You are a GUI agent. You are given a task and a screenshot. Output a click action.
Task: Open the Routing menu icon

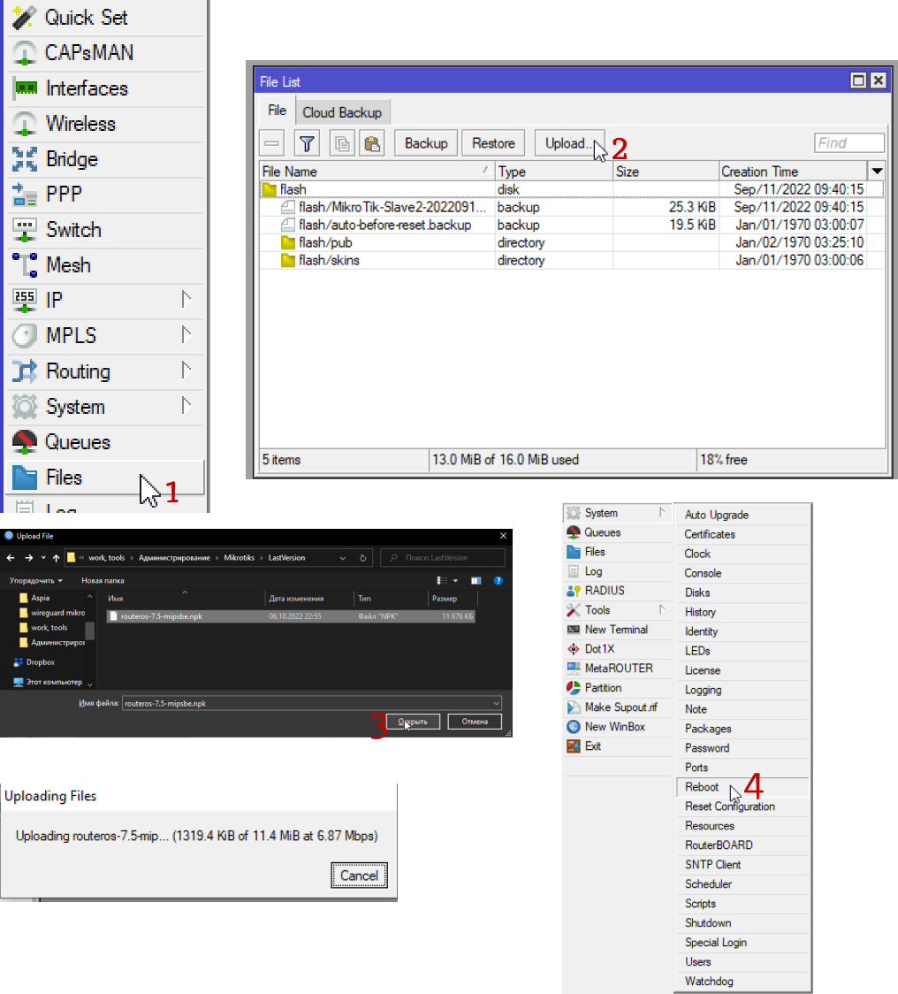pos(25,371)
